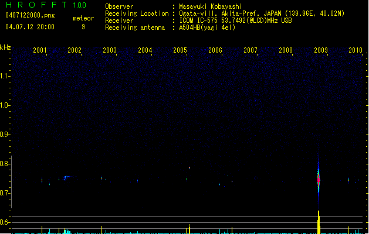The width and height of the screenshot is (369, 234).
Task: Click the 0.7 kHz frequency label
Action: click(x=5, y=193)
